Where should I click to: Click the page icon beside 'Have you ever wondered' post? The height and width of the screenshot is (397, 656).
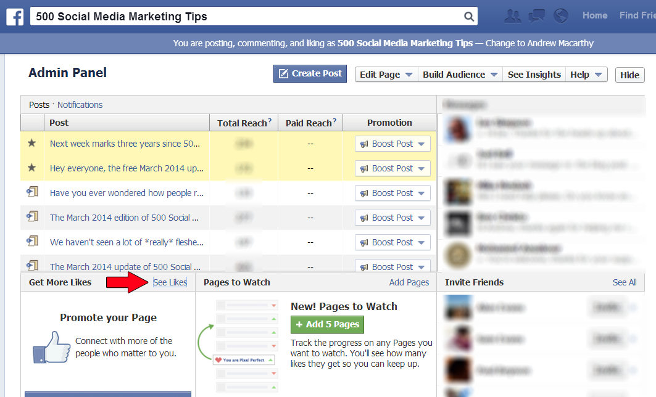click(32, 192)
